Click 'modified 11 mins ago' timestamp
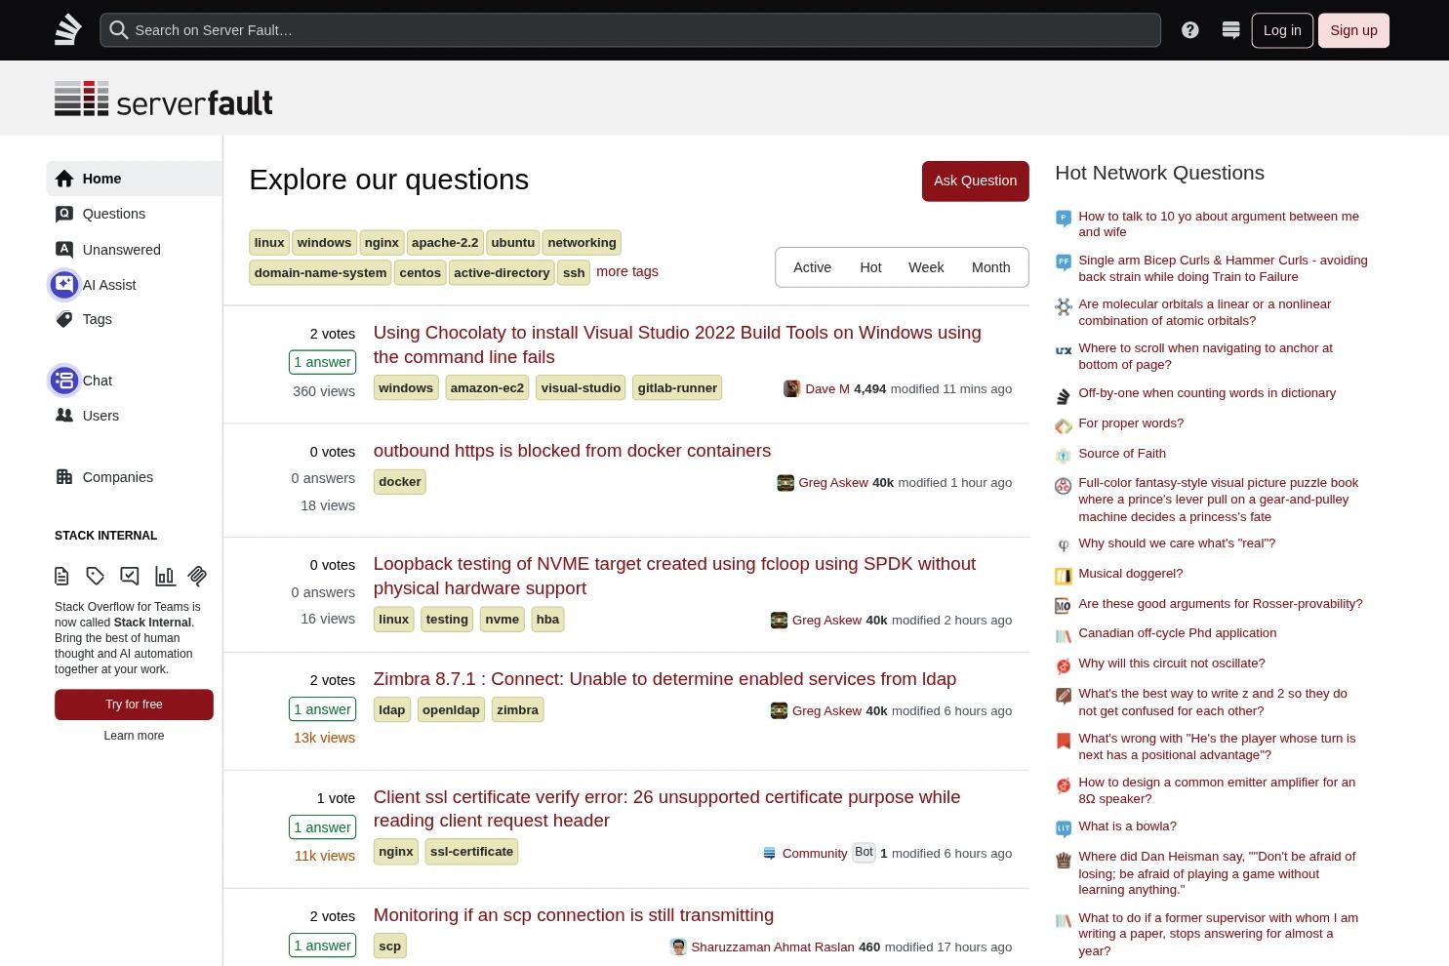The height and width of the screenshot is (966, 1449). (x=951, y=388)
